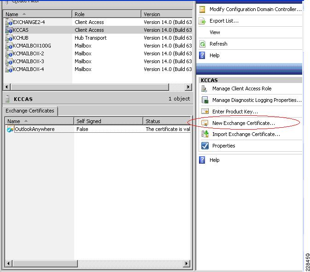Click the lower Help icon under Properties

[x=202, y=160]
